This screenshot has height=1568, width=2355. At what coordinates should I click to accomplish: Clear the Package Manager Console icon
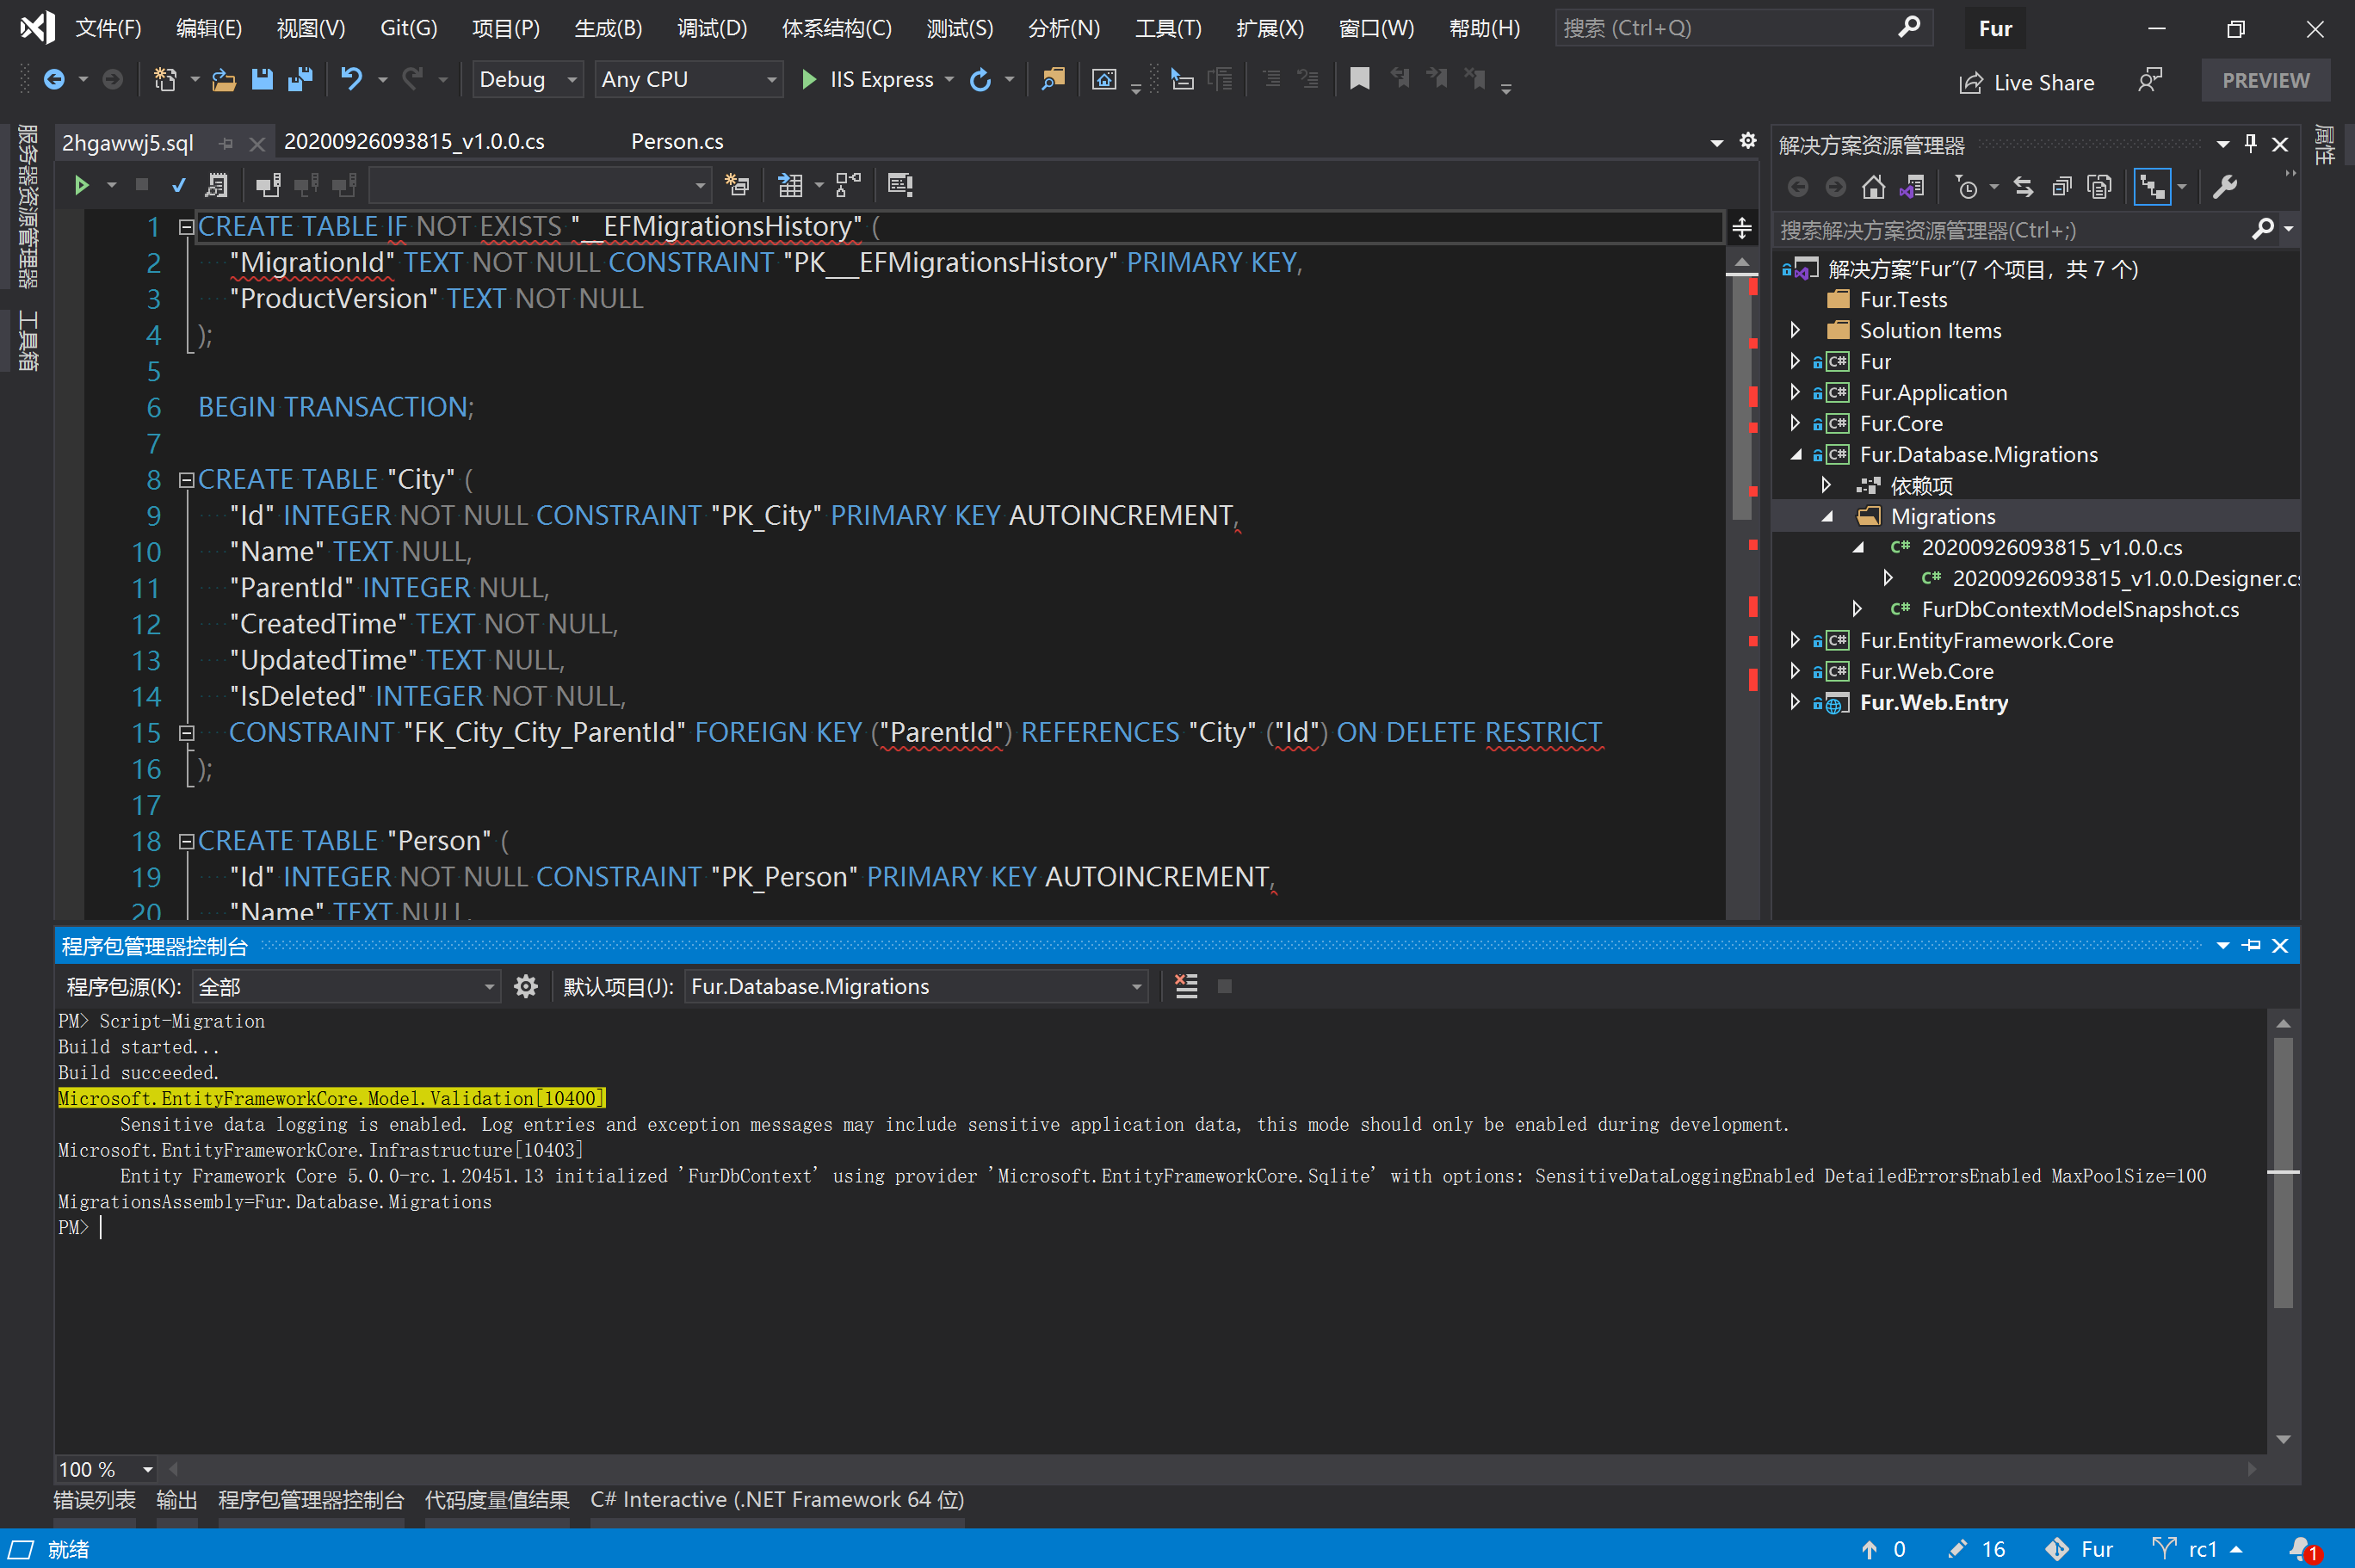(x=1186, y=987)
